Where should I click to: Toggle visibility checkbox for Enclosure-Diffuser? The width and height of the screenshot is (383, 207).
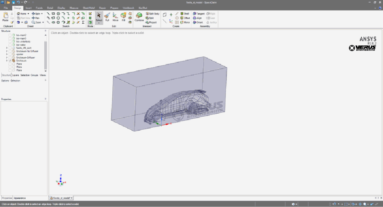[10, 57]
